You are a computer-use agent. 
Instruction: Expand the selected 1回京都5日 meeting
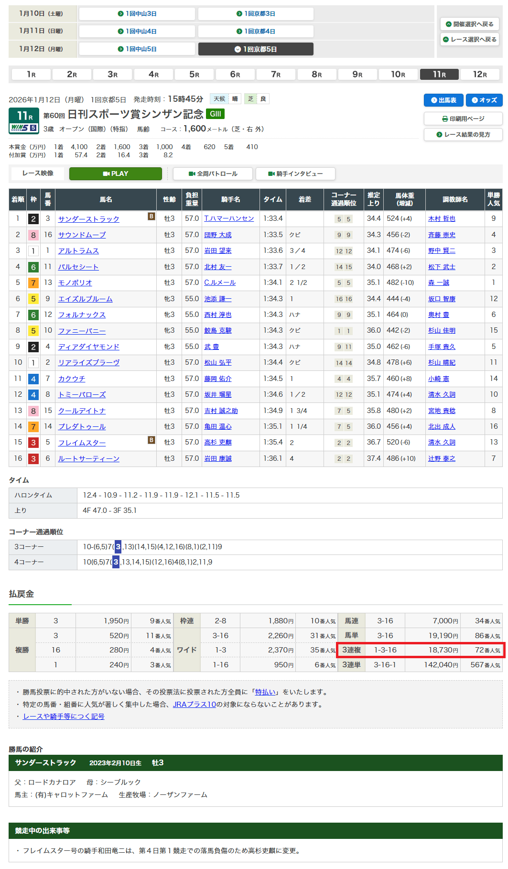point(256,49)
